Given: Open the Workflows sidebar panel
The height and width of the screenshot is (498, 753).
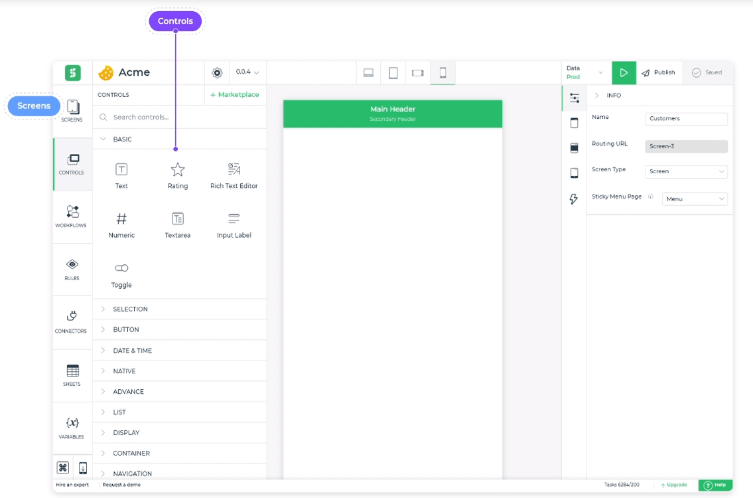Looking at the screenshot, I should click(x=72, y=216).
